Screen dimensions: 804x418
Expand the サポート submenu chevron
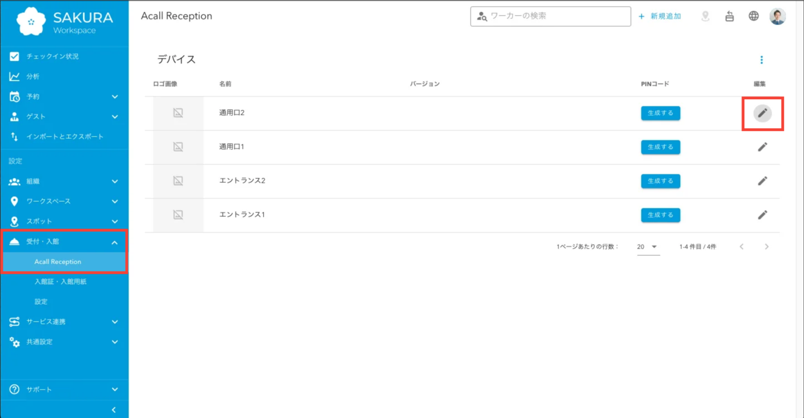(x=114, y=390)
